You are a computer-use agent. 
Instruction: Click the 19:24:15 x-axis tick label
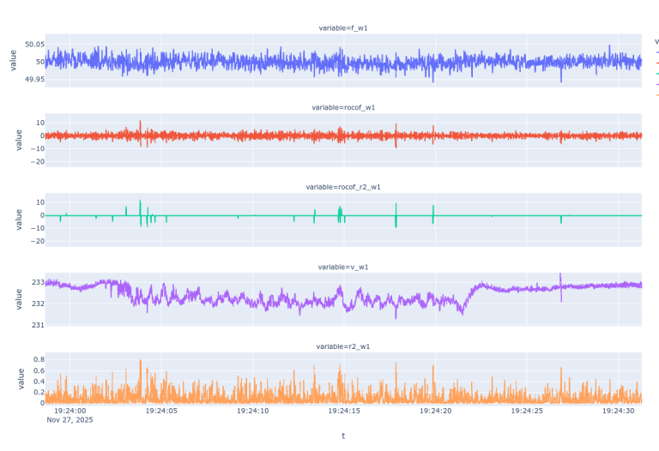pyautogui.click(x=343, y=411)
